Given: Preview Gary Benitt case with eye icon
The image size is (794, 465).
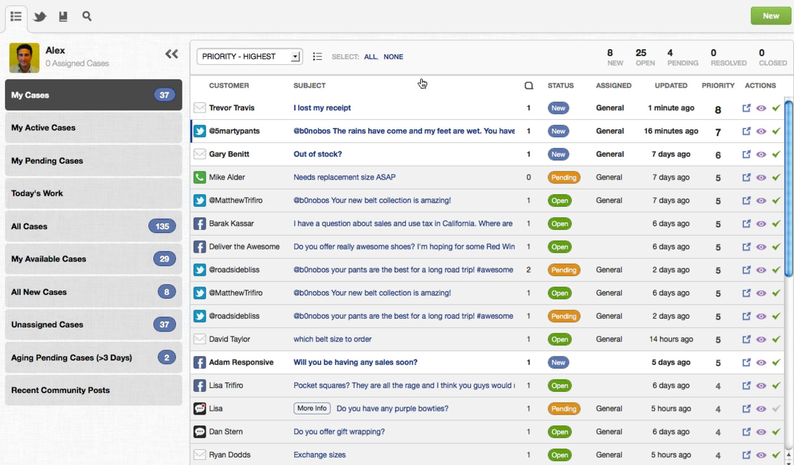Looking at the screenshot, I should click(761, 154).
